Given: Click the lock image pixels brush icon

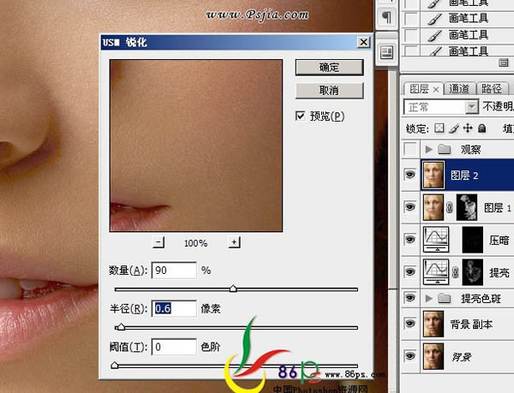Looking at the screenshot, I should click(x=454, y=128).
